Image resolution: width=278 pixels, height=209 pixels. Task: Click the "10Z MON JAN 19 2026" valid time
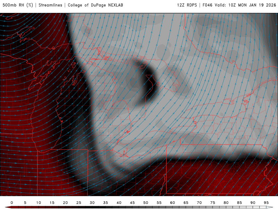click(252, 5)
